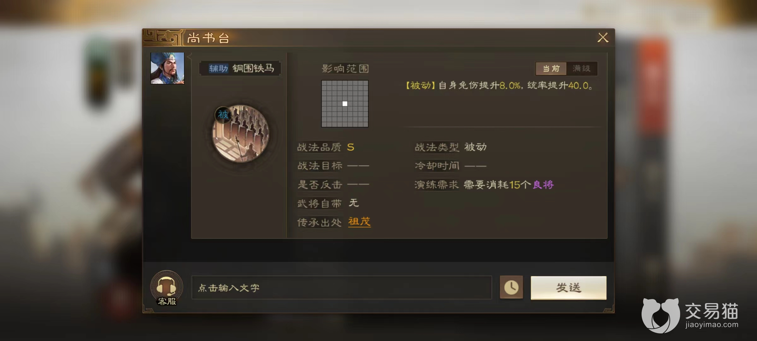Image resolution: width=757 pixels, height=341 pixels.
Task: Click the small arrow beside portrait
Action: pos(189,57)
